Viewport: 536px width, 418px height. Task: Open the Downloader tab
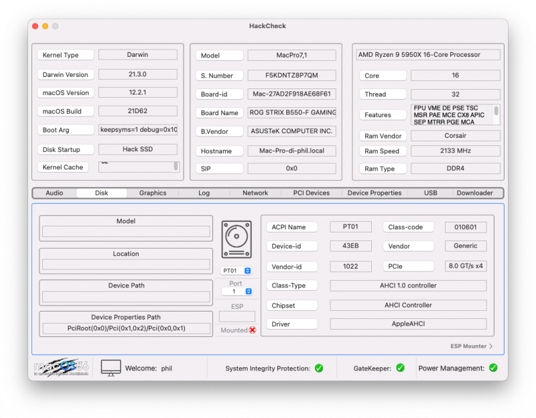(474, 193)
